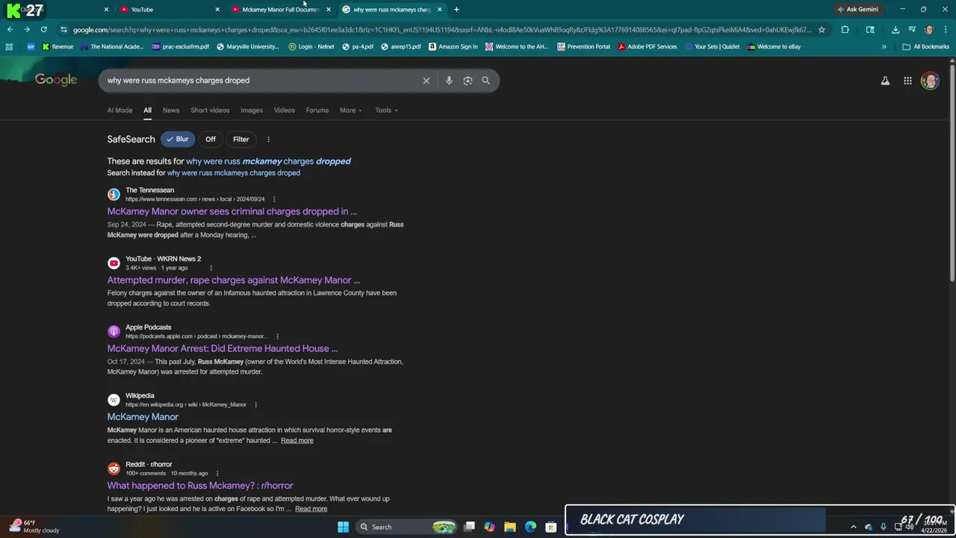The image size is (956, 538).
Task: Set SafeSearch to Off
Action: (211, 140)
